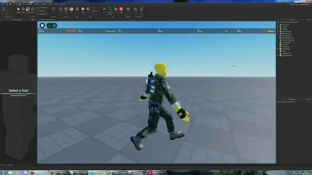The image size is (312, 175).
Task: Open the Lock dropdown in the ribbon
Action: coord(97,11)
